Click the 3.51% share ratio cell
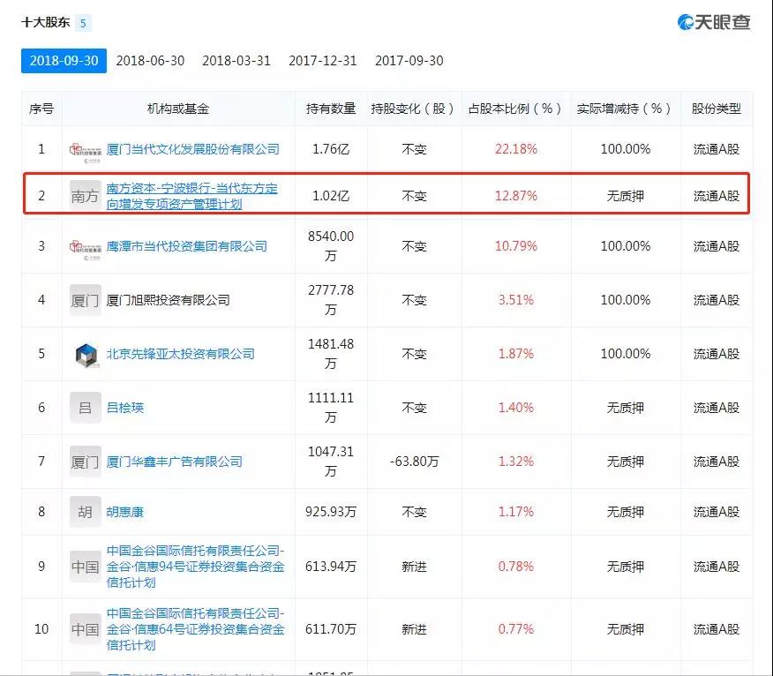The image size is (773, 676). (515, 300)
